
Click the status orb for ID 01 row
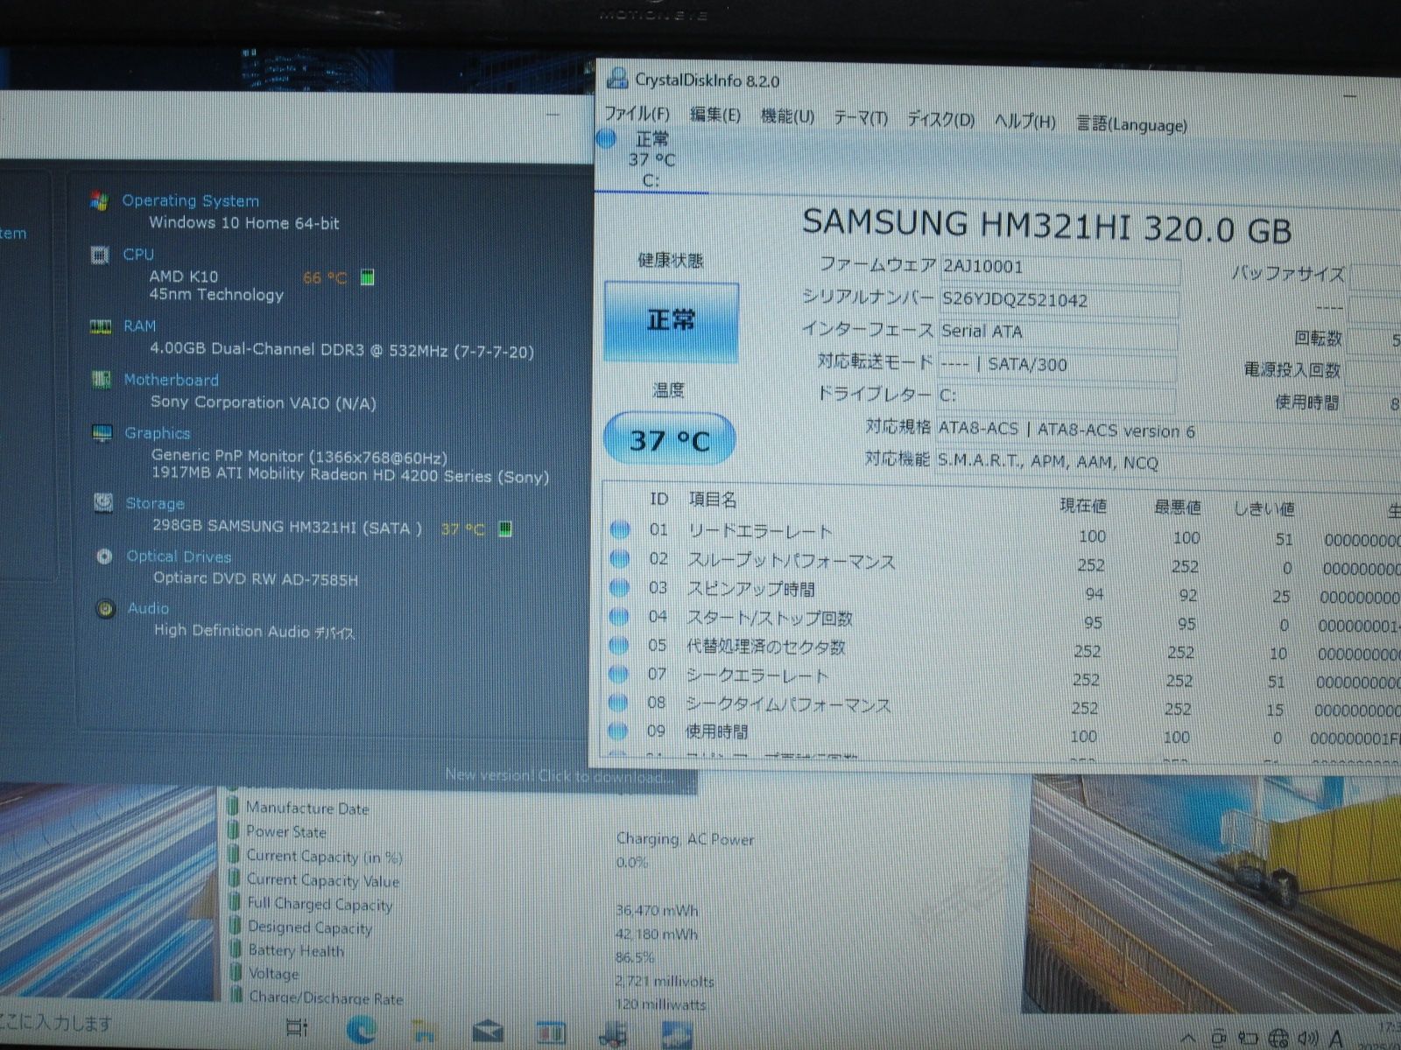pos(620,529)
